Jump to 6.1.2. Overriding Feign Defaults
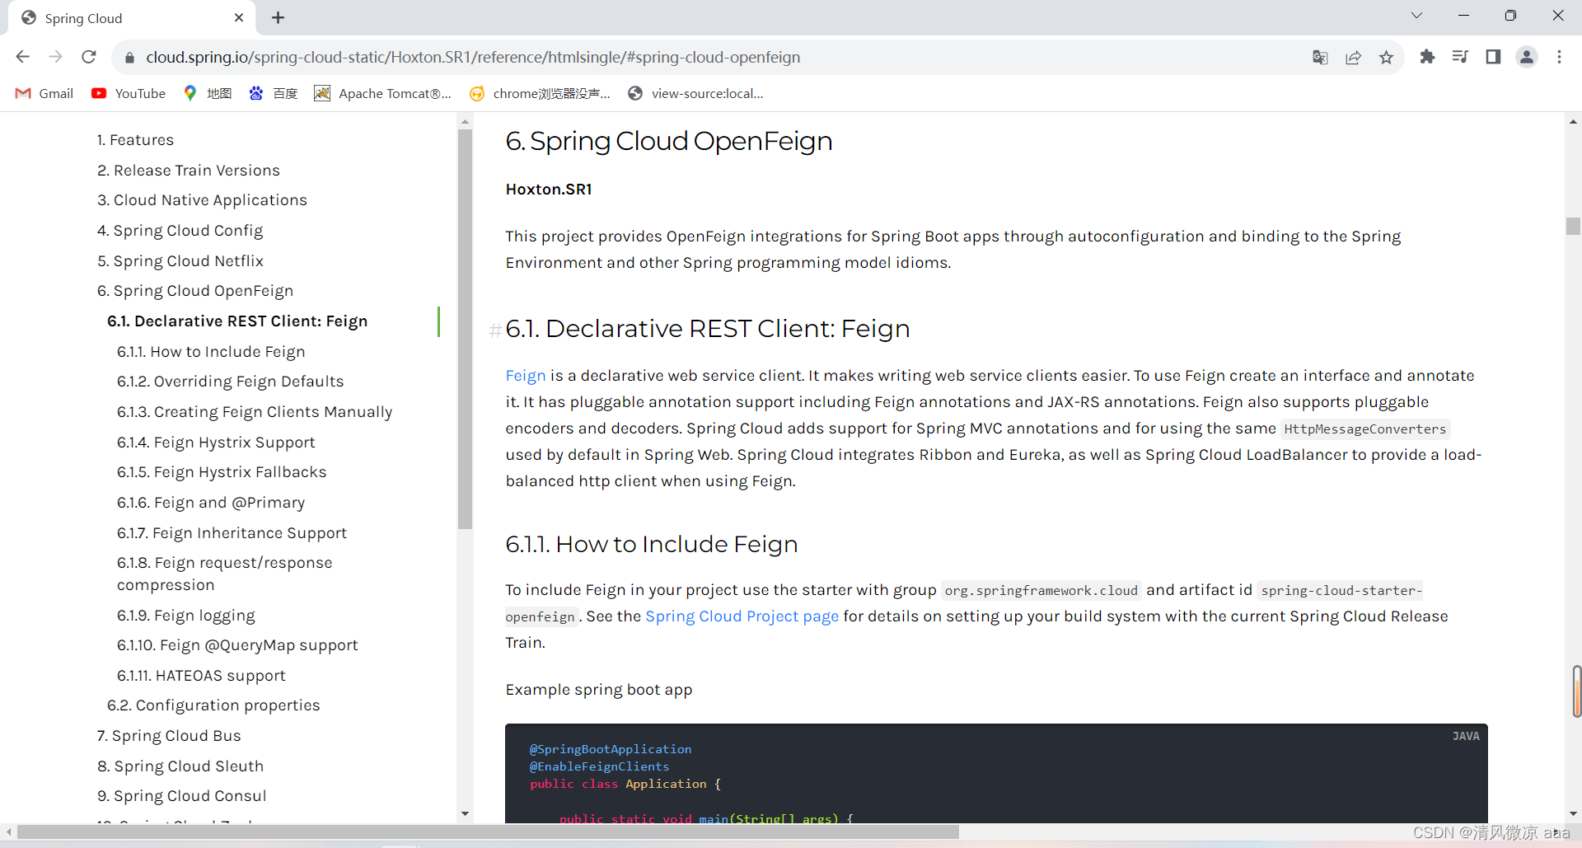 230,382
